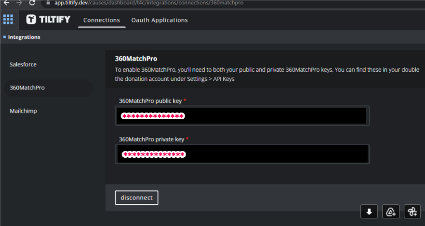The height and width of the screenshot is (226, 425).
Task: Switch to the Connections tab
Action: (x=102, y=20)
